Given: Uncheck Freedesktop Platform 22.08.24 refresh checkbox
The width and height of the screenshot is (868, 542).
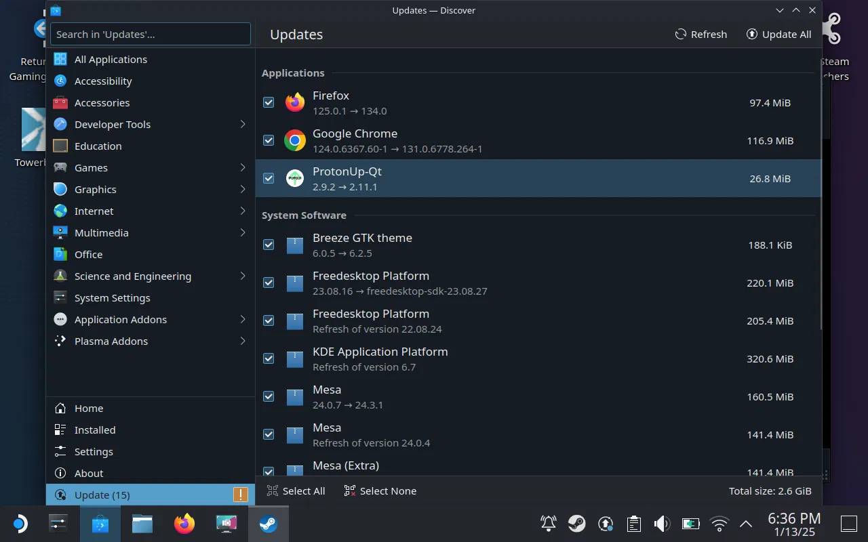Looking at the screenshot, I should pyautogui.click(x=269, y=321).
